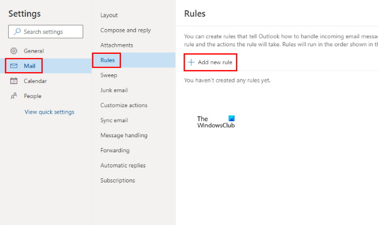Choose Customize actions
The height and width of the screenshot is (225, 378).
[x=124, y=105]
